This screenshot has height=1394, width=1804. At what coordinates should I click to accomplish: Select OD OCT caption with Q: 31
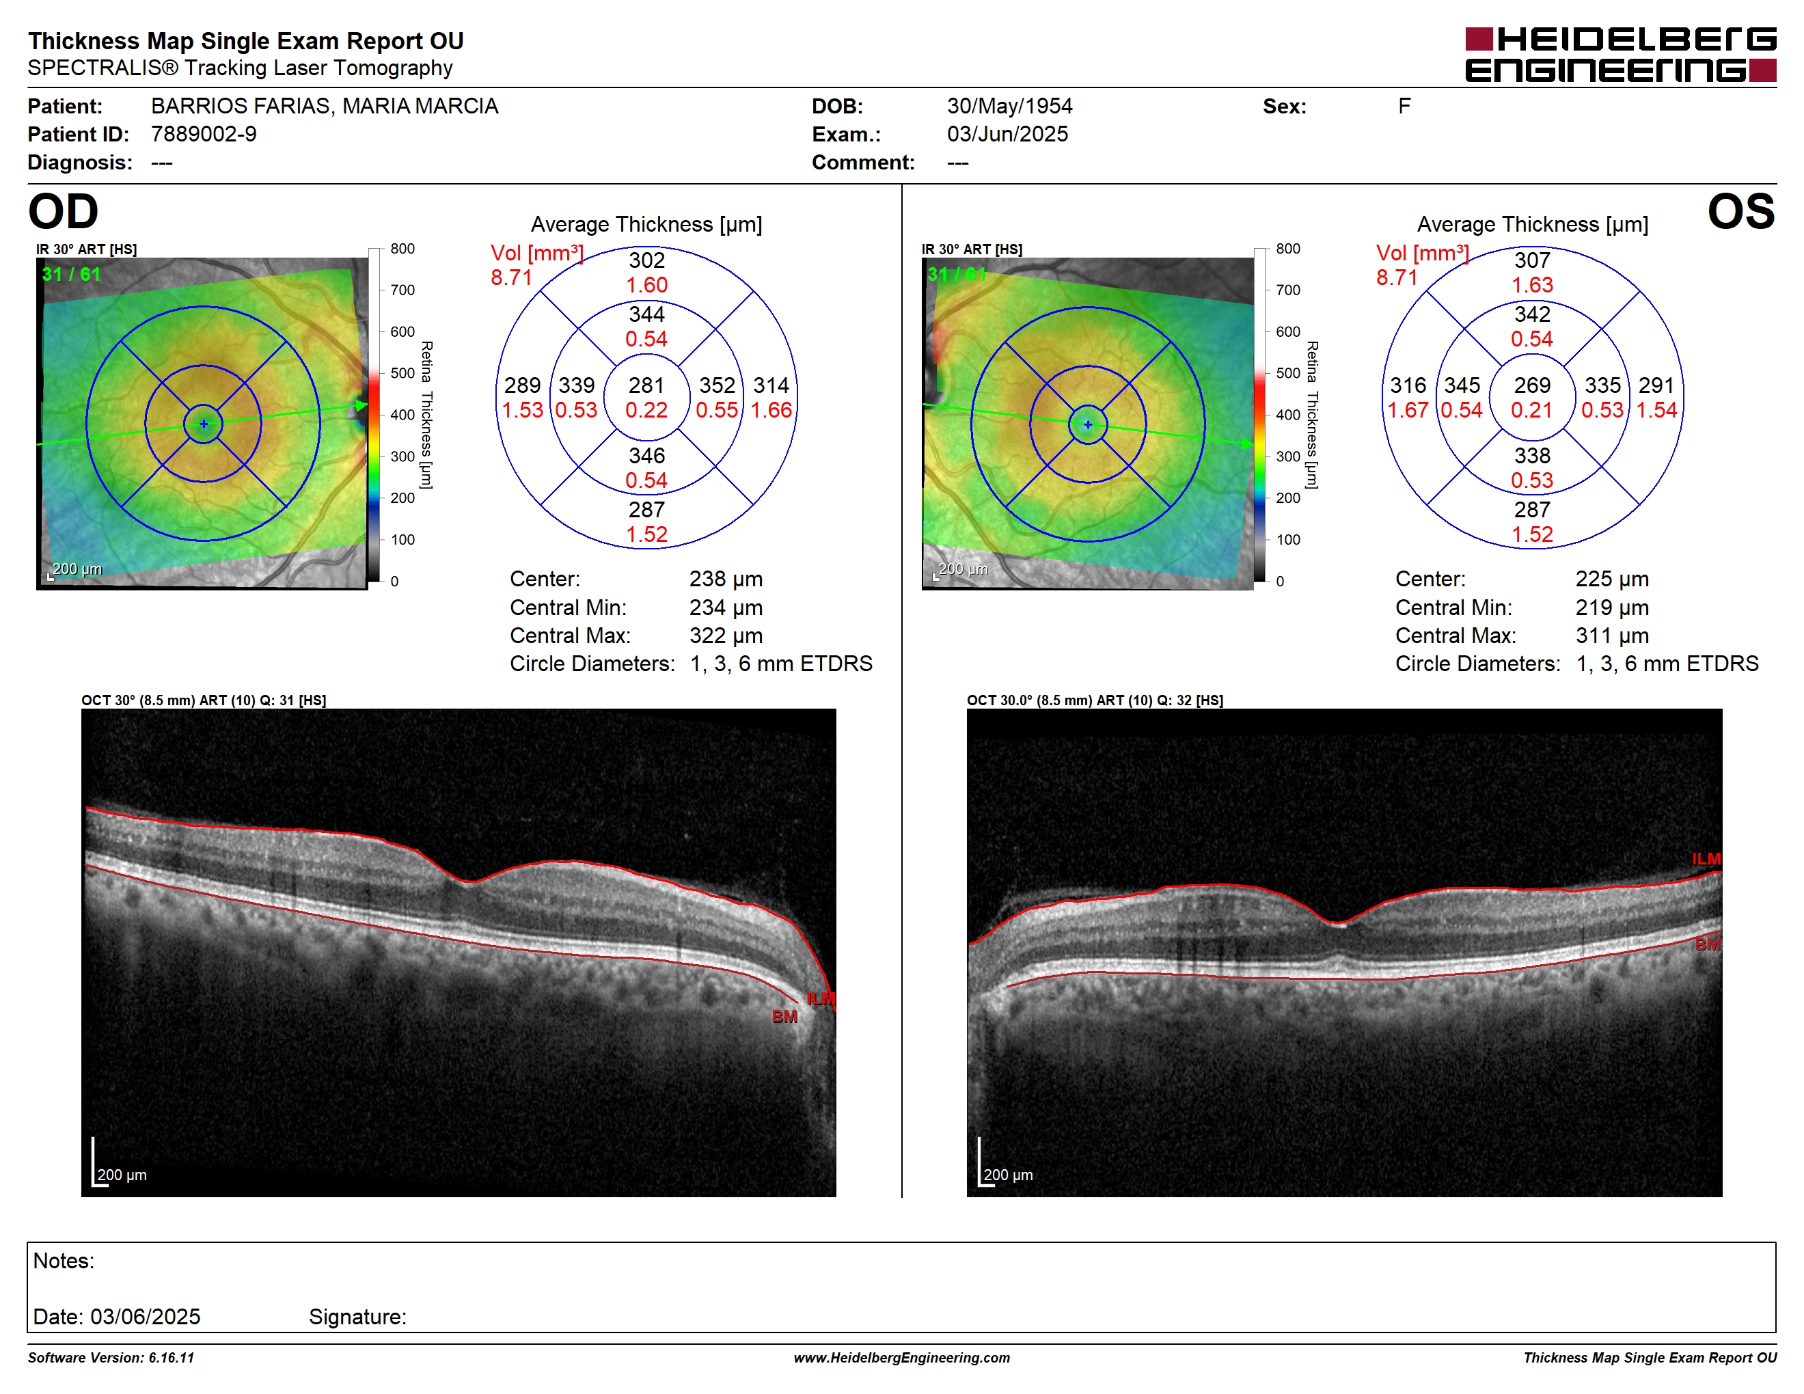(203, 700)
